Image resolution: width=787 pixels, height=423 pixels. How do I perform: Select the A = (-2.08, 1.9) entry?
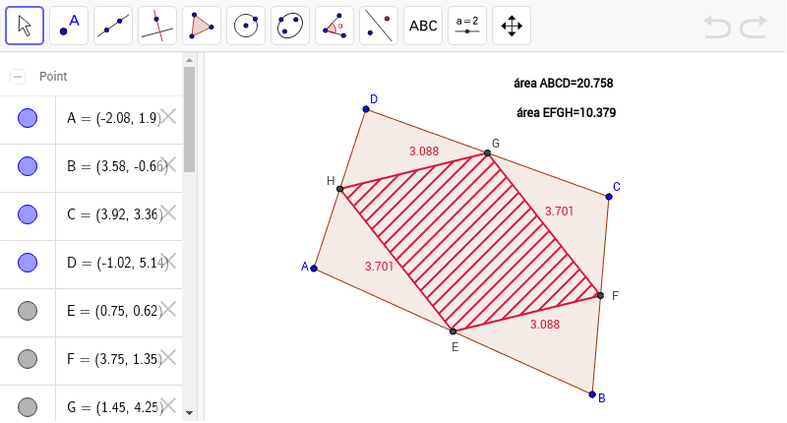(x=113, y=118)
